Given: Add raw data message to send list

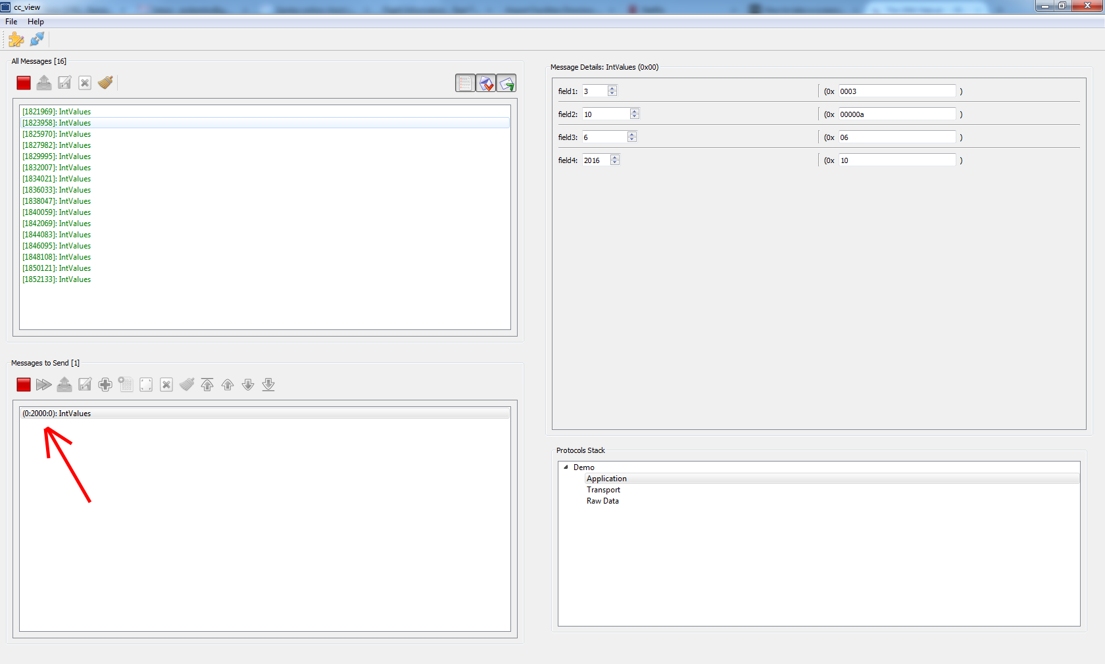Looking at the screenshot, I should click(x=126, y=385).
